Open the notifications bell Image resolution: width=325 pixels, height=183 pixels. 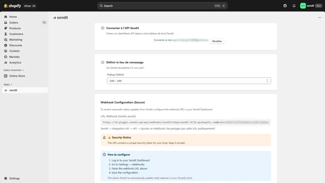coord(294,6)
